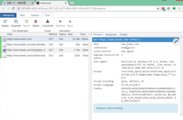Click the flow list scroll up arrow
This screenshot has width=183, height=120.
(90, 34)
